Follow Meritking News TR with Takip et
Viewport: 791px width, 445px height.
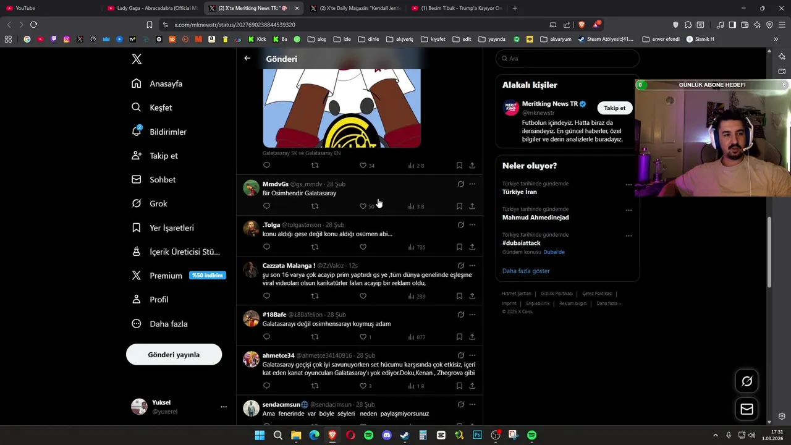615,108
